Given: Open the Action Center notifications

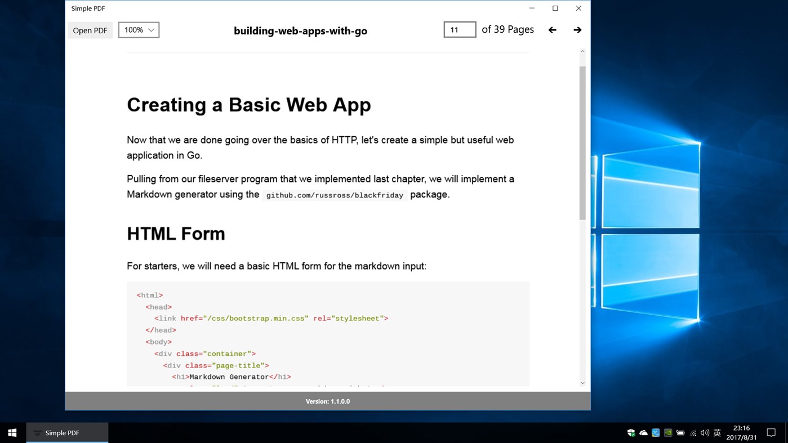Looking at the screenshot, I should 771,432.
